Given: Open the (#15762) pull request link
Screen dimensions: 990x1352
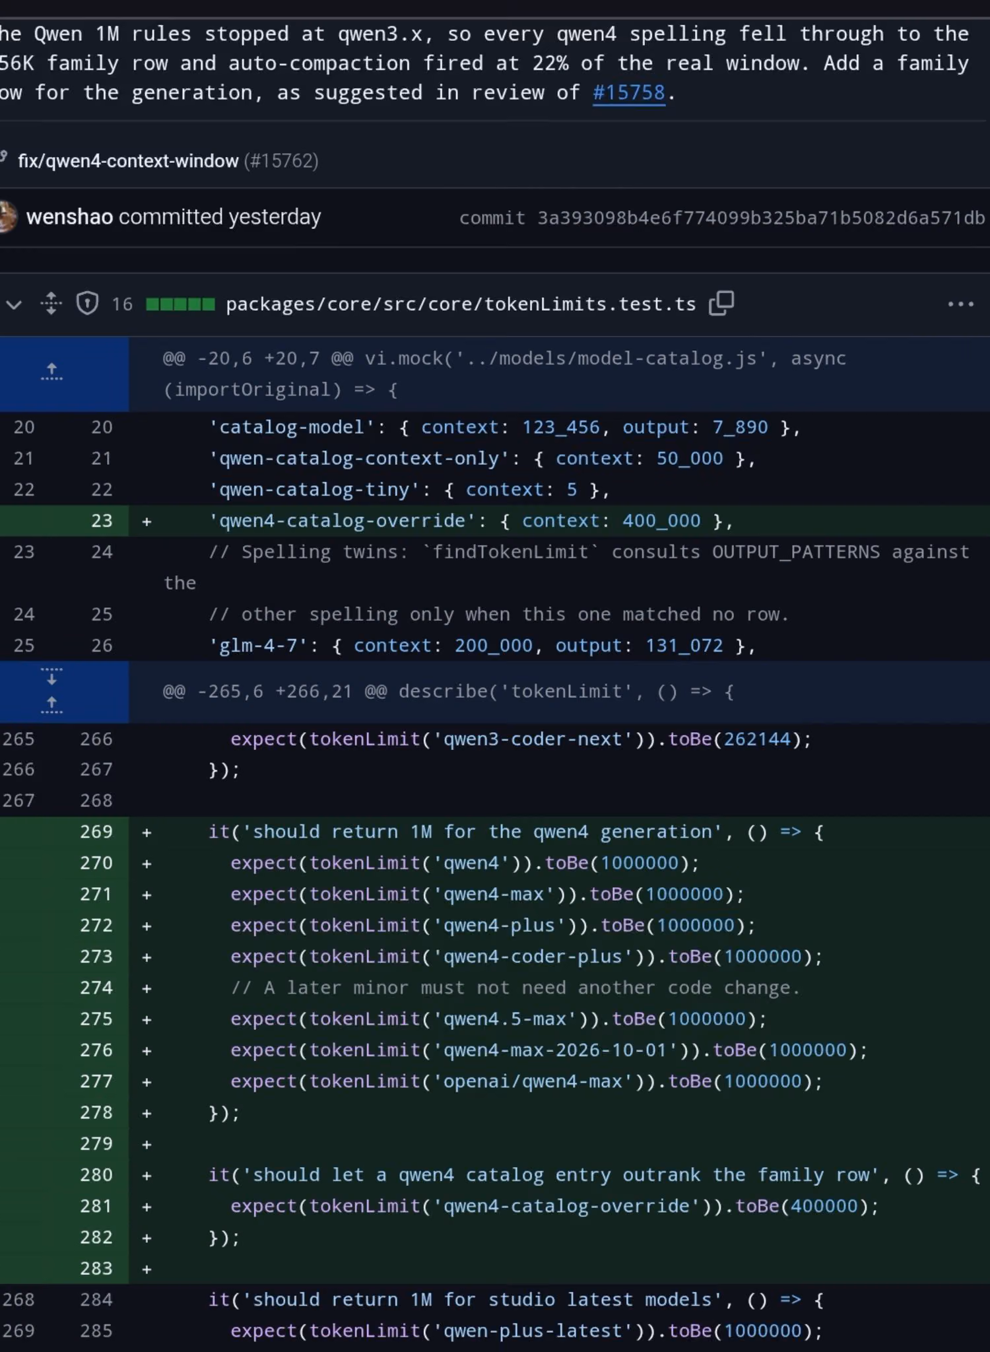Looking at the screenshot, I should click(x=281, y=161).
